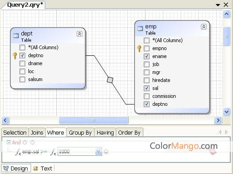Click the vertical scrollbar down arrow

click(x=226, y=112)
